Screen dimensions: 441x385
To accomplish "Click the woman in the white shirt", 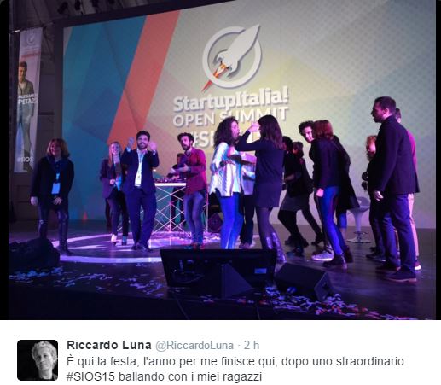I will 227,184.
